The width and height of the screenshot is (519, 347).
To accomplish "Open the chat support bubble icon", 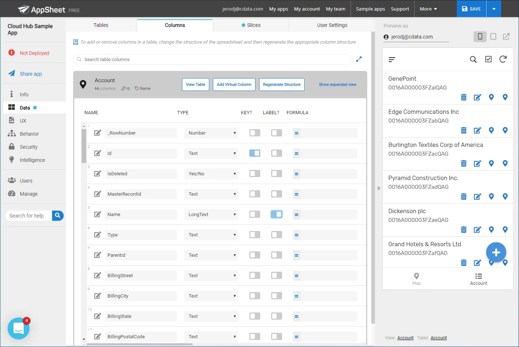I will 19,328.
